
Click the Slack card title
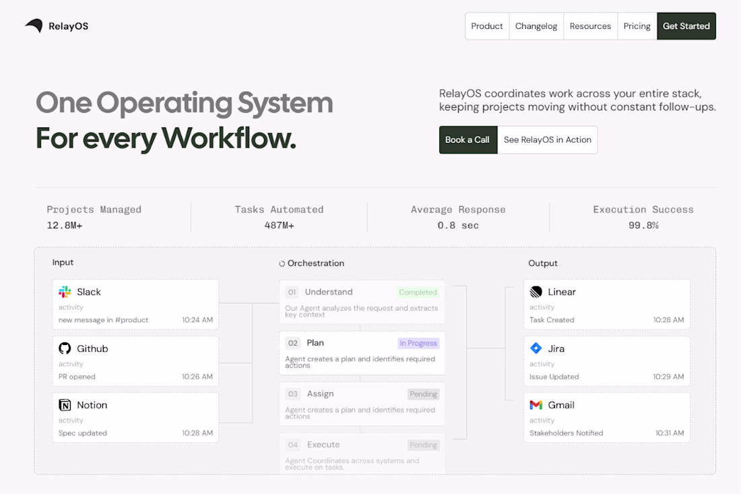(x=89, y=292)
